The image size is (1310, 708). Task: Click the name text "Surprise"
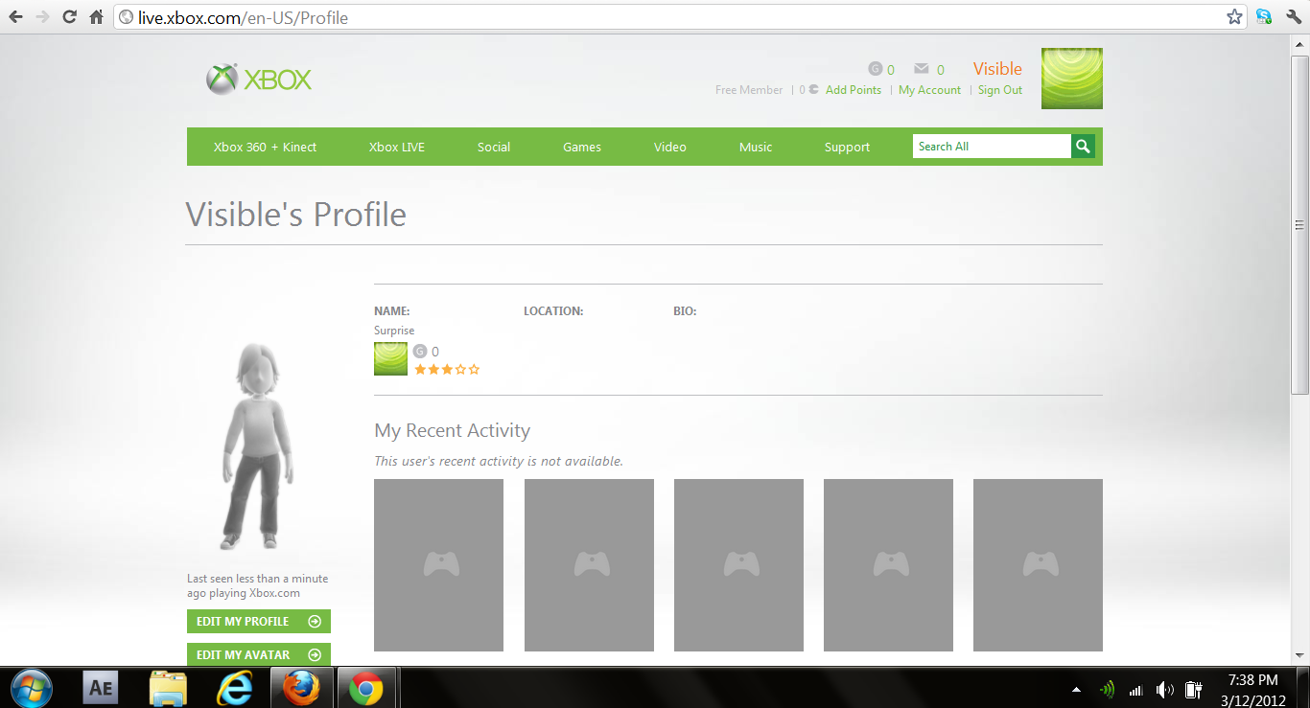pyautogui.click(x=394, y=331)
